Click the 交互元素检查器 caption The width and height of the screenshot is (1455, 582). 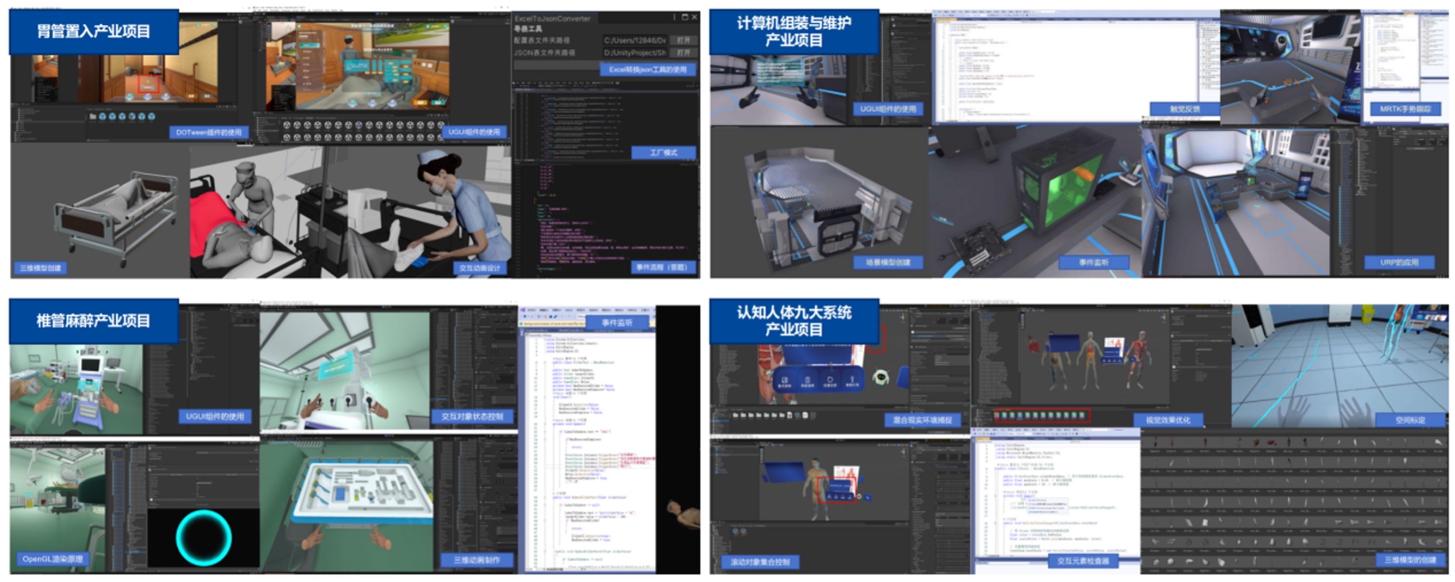(x=1082, y=561)
